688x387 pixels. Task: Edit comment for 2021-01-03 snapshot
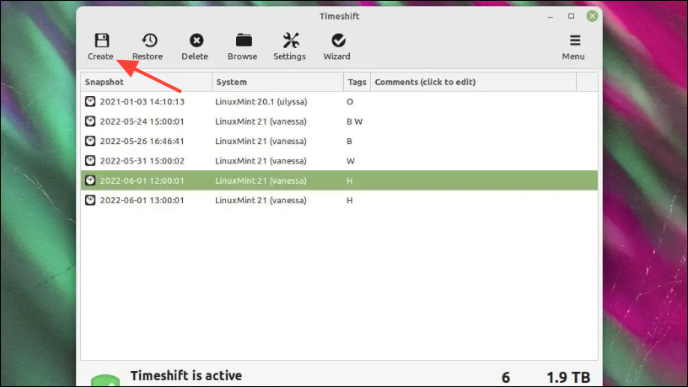[x=474, y=102]
